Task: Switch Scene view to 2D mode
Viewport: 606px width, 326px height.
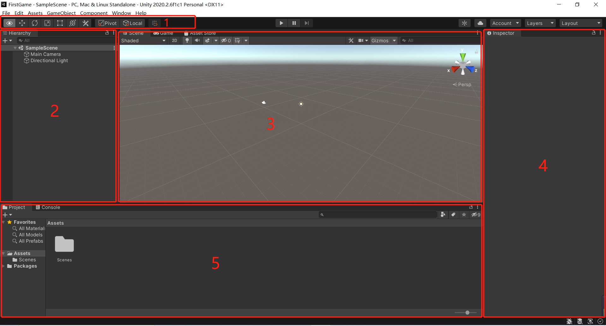Action: [x=174, y=40]
